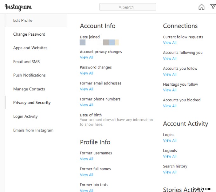216x192 pixels.
Task: Open the Login Activity section
Action: (x=25, y=117)
